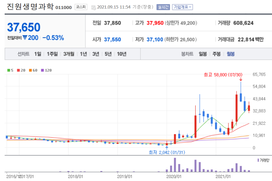
Task: Click the current price 37,650
Action: click(24, 27)
